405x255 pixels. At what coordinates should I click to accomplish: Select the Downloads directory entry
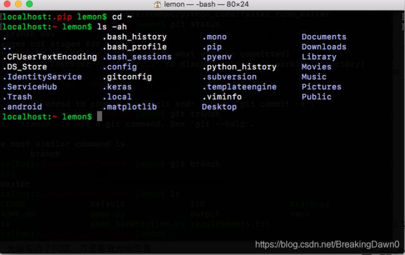[324, 47]
